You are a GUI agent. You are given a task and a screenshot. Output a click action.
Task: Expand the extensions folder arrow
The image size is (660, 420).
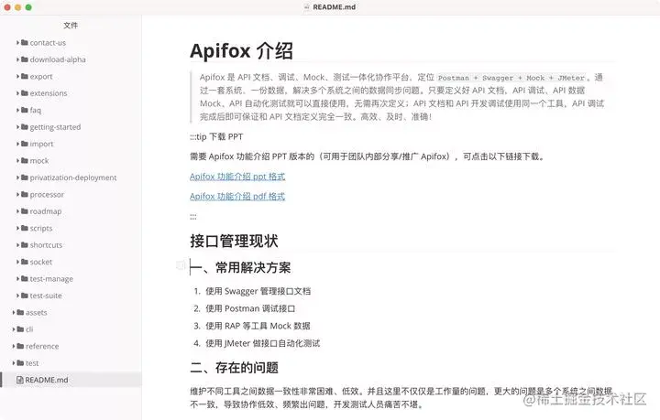[17, 93]
